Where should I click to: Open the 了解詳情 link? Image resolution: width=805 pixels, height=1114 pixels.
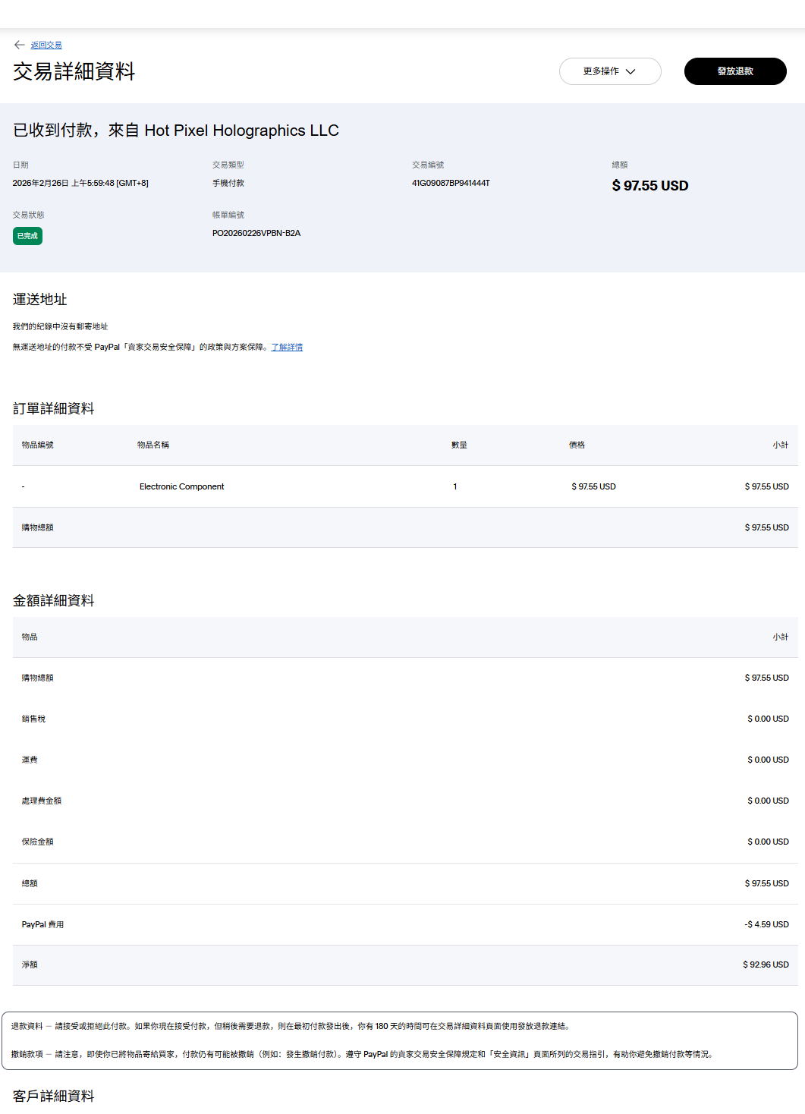tap(287, 347)
